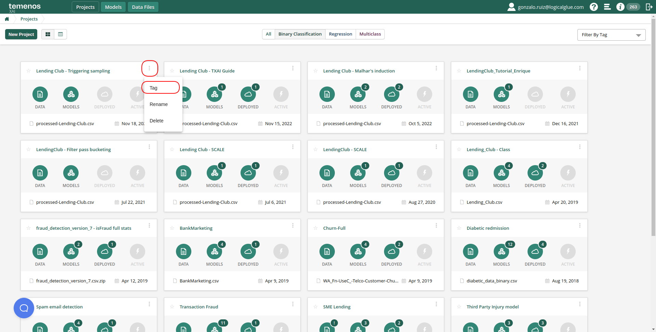Open Third Party Injury model title
656x332 pixels.
pyautogui.click(x=493, y=307)
